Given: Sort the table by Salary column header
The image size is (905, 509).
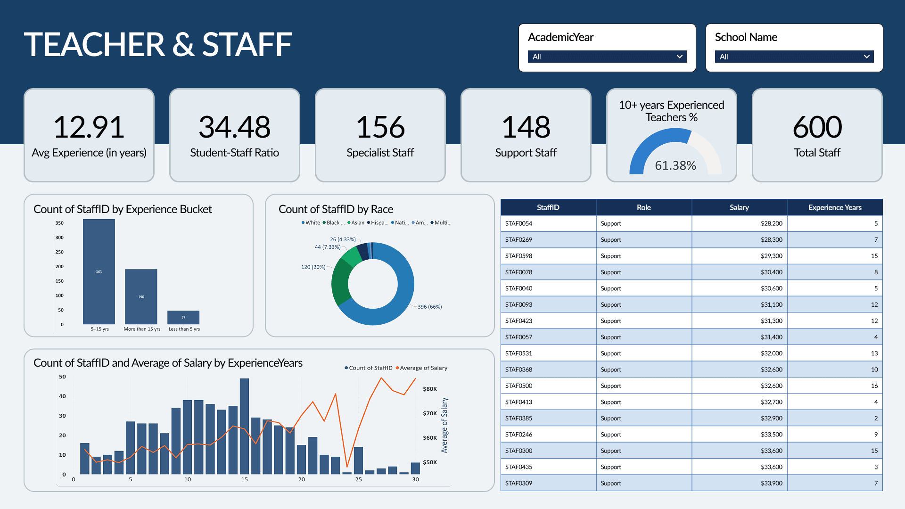Looking at the screenshot, I should click(x=739, y=207).
